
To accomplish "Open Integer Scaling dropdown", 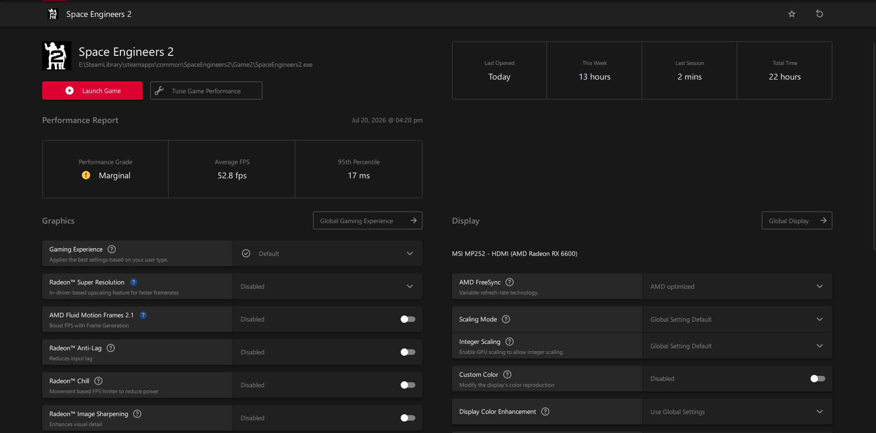I will 737,346.
